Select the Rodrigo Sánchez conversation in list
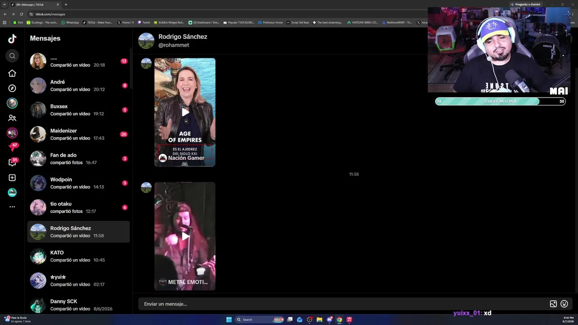The height and width of the screenshot is (325, 578). pos(79,232)
